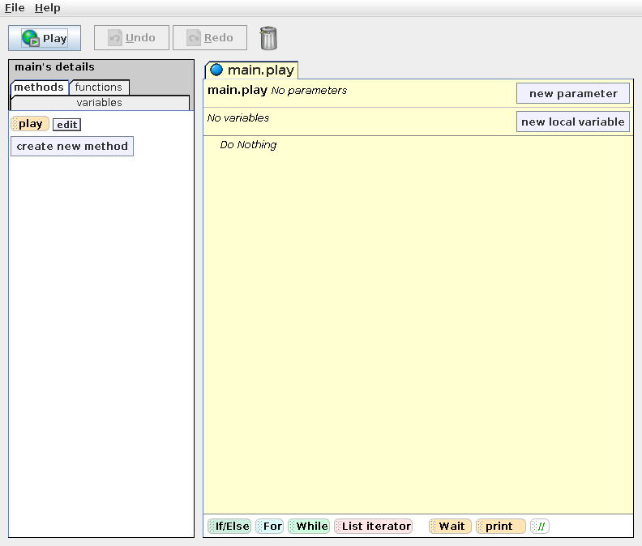The width and height of the screenshot is (642, 546).
Task: Switch to the variables tab
Action: pos(99,103)
